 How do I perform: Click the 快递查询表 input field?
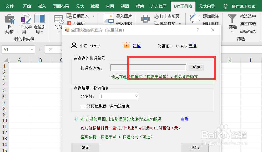pyautogui.click(x=148, y=68)
